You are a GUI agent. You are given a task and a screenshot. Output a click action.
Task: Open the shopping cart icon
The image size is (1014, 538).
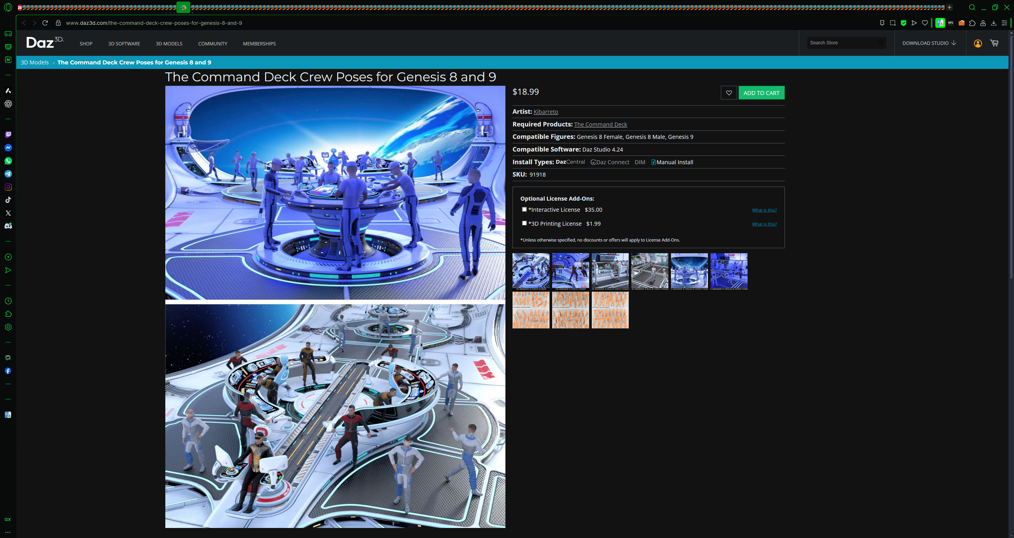(x=994, y=43)
